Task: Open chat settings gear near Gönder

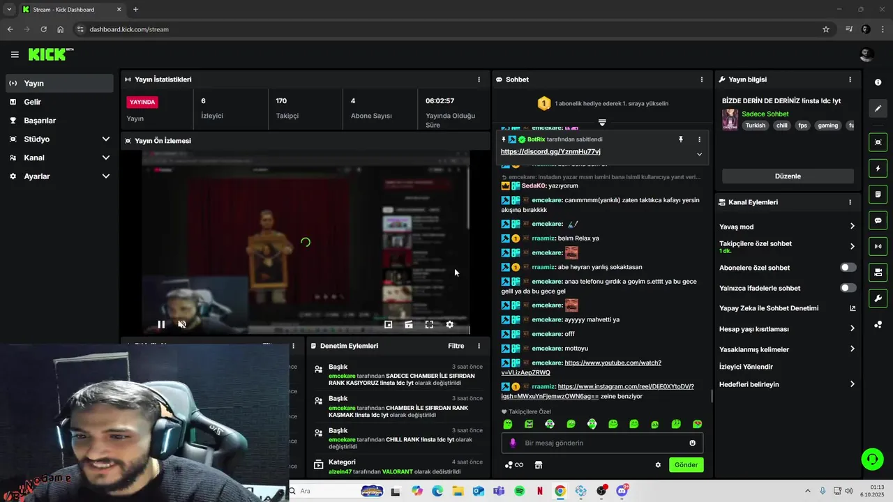Action: click(658, 465)
